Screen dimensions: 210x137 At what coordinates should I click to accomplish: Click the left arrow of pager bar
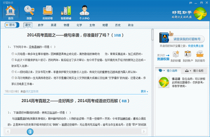point(8,131)
